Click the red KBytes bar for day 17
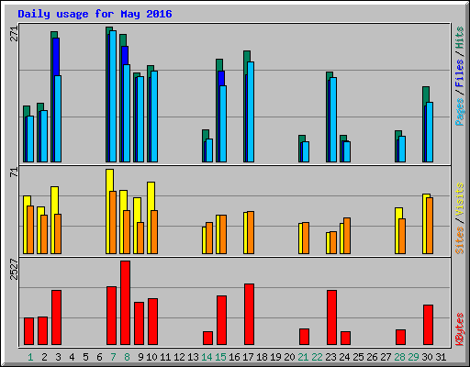Image resolution: width=470 pixels, height=367 pixels. point(249,315)
